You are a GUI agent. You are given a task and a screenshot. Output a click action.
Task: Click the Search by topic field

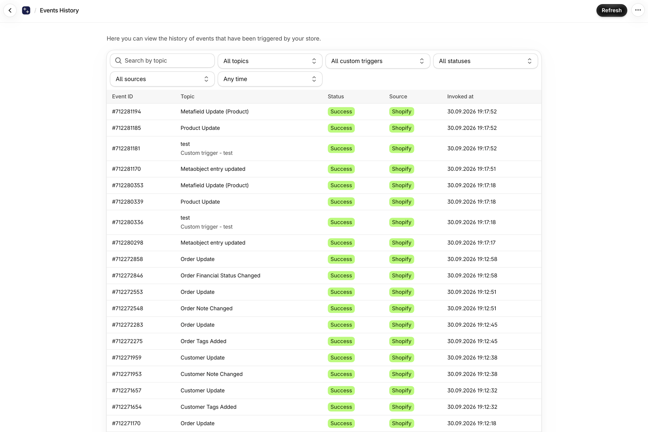click(162, 61)
